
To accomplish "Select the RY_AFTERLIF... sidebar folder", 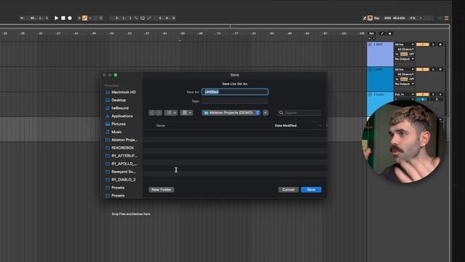I will 121,156.
